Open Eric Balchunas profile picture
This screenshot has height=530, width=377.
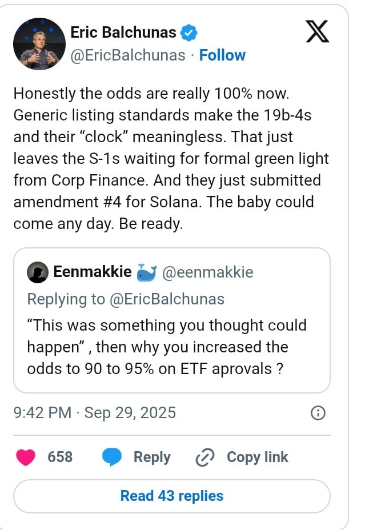[39, 43]
